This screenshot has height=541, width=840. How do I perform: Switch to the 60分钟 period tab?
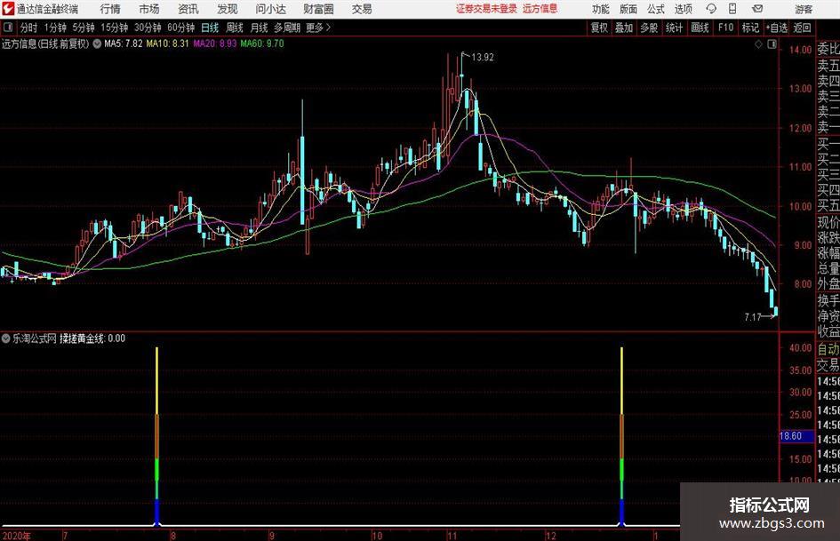180,28
